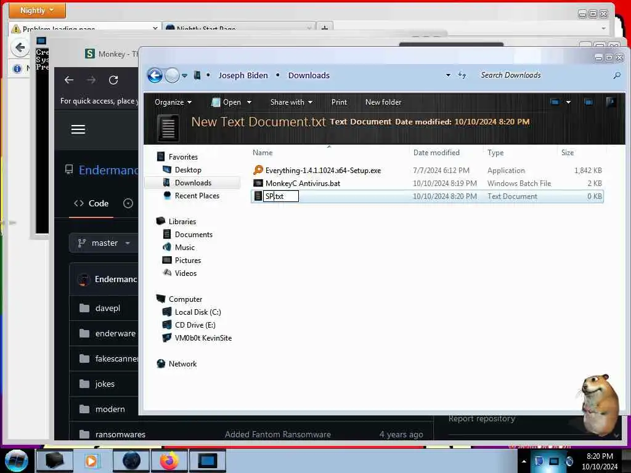
Task: Sort by Date modified column
Action: (x=436, y=153)
